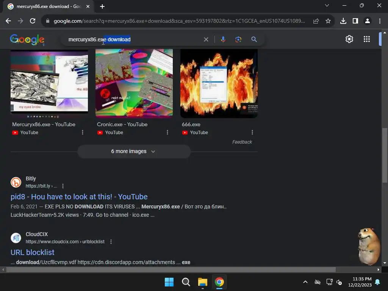Image resolution: width=388 pixels, height=291 pixels.
Task: Open 'pid8 - Hou have to look at this!' result
Action: click(x=79, y=197)
